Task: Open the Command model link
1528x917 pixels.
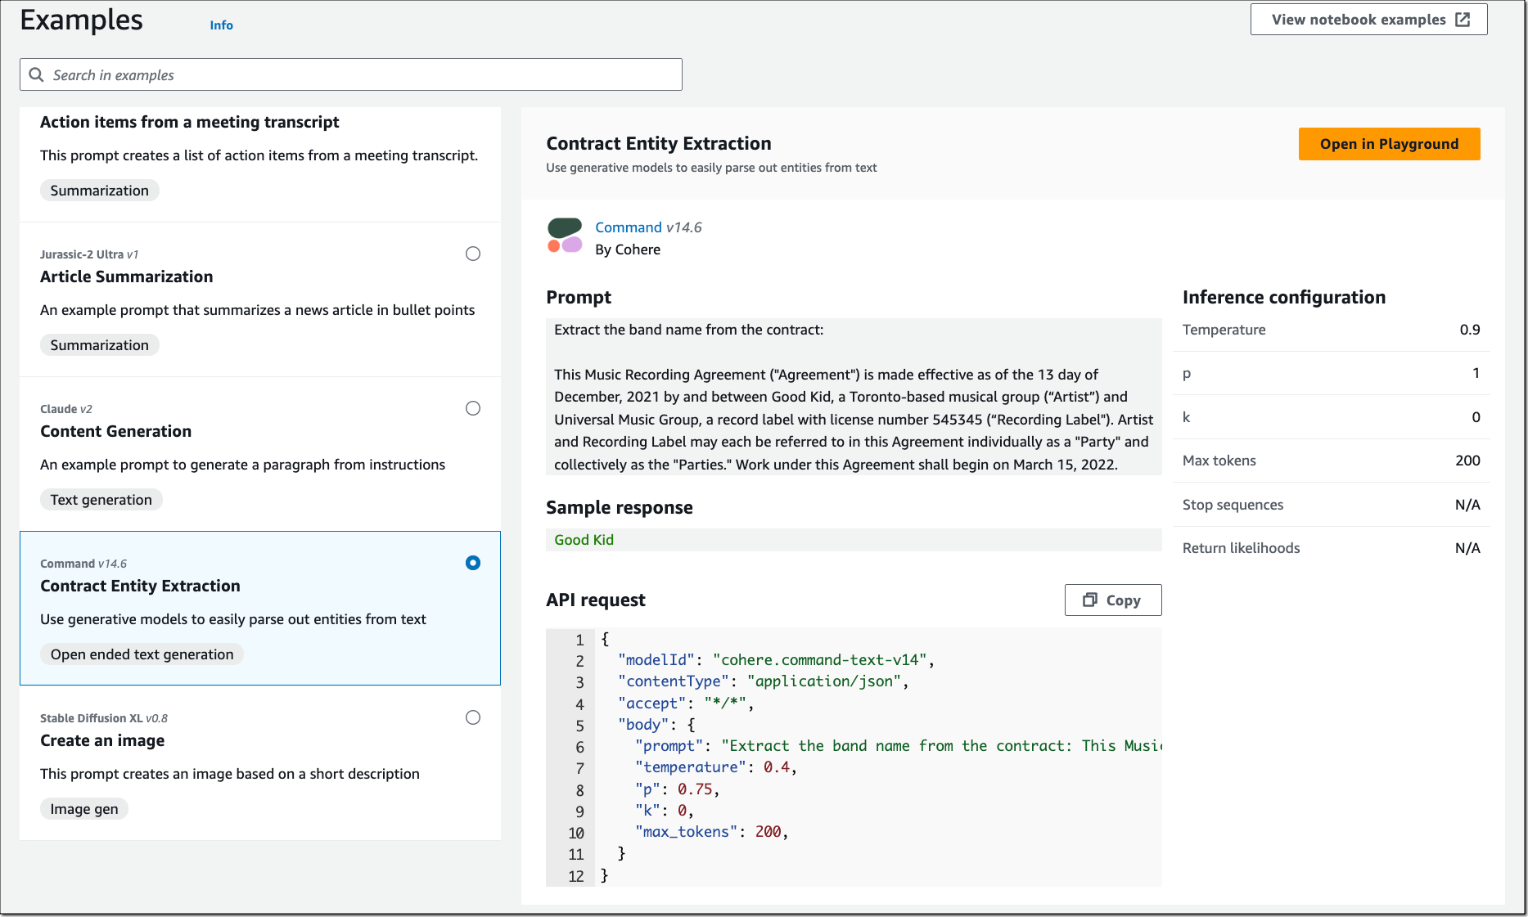Action: [x=629, y=227]
